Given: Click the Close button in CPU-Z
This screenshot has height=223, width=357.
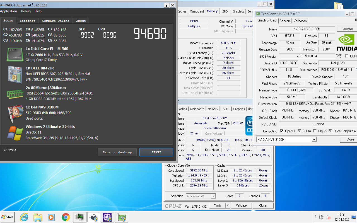Looking at the screenshot, I should click(x=263, y=205).
